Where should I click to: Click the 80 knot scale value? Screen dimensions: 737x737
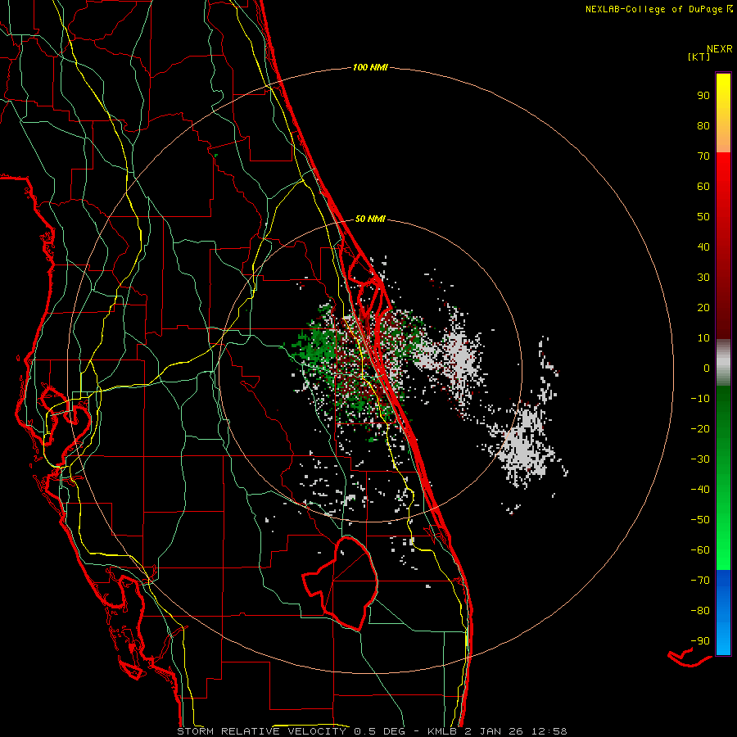[x=703, y=126]
